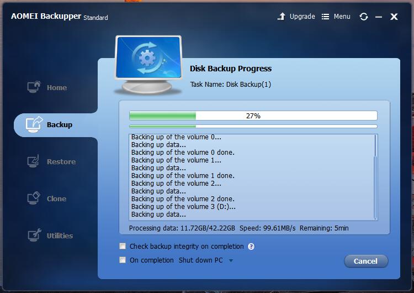Cancel the disk backup
This screenshot has width=414, height=293.
pyautogui.click(x=366, y=261)
